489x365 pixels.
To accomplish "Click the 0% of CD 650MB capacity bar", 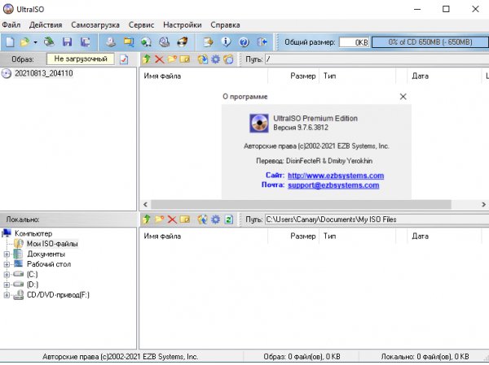I will coord(430,42).
